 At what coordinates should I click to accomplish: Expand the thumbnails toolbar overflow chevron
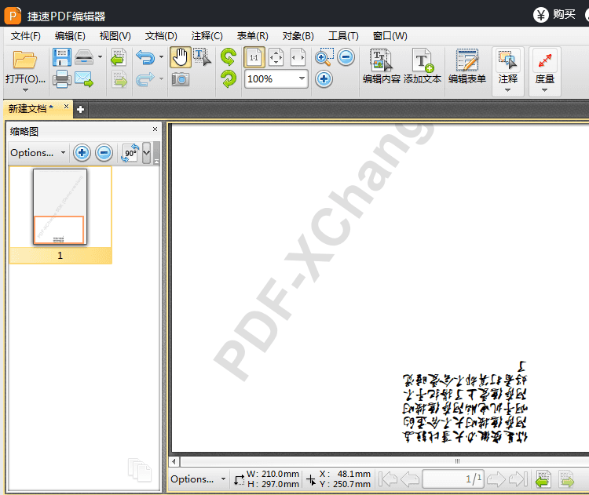(147, 153)
